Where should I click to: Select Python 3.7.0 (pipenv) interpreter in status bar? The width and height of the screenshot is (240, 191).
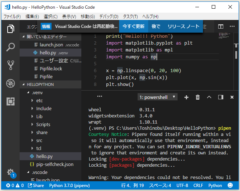[x=69, y=186]
